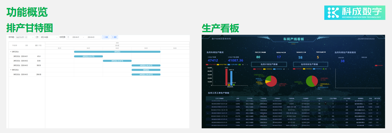Click the 进度 column header in table

237,98
